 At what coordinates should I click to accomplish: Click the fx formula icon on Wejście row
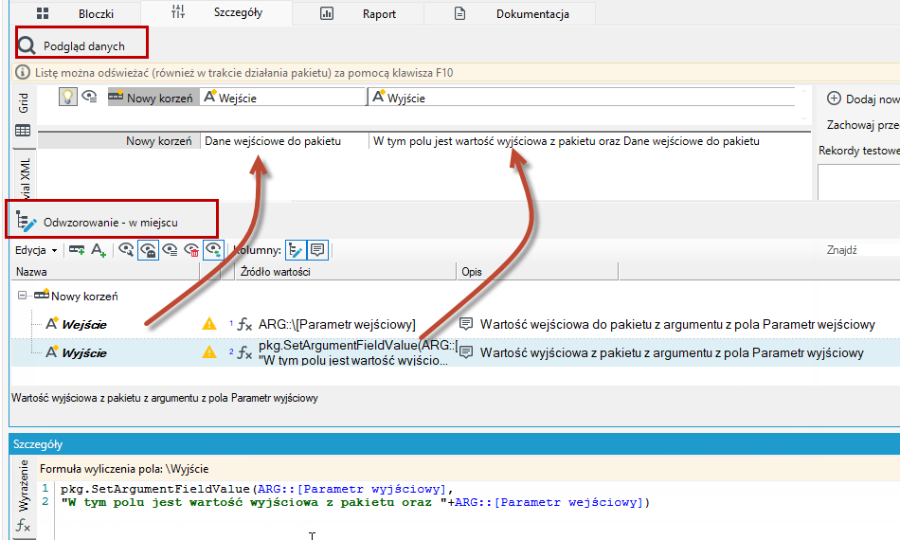pyautogui.click(x=244, y=325)
